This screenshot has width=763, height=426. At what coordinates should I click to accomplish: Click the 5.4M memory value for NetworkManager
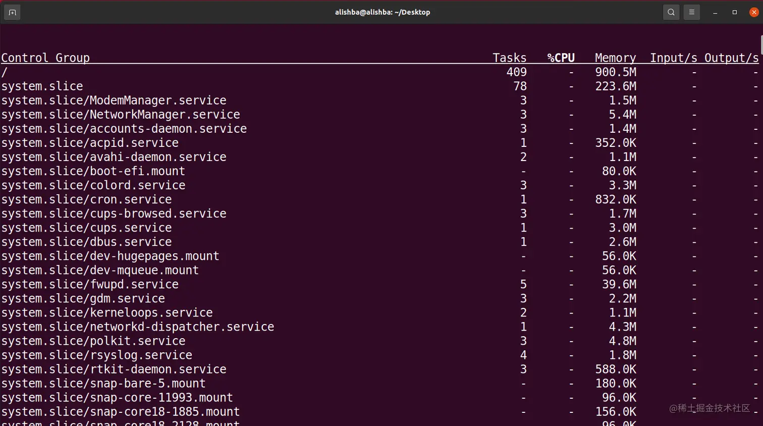coord(622,115)
